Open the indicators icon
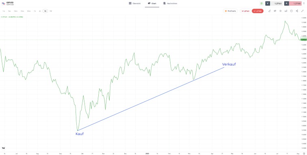The height and width of the screenshot is (155, 307). 280,11
